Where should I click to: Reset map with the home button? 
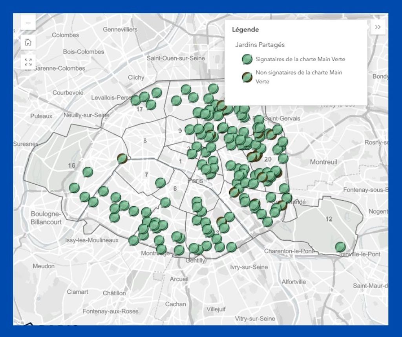pyautogui.click(x=28, y=42)
